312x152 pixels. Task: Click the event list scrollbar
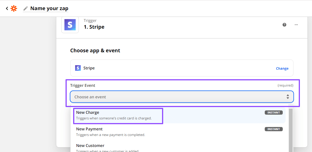click(x=291, y=129)
